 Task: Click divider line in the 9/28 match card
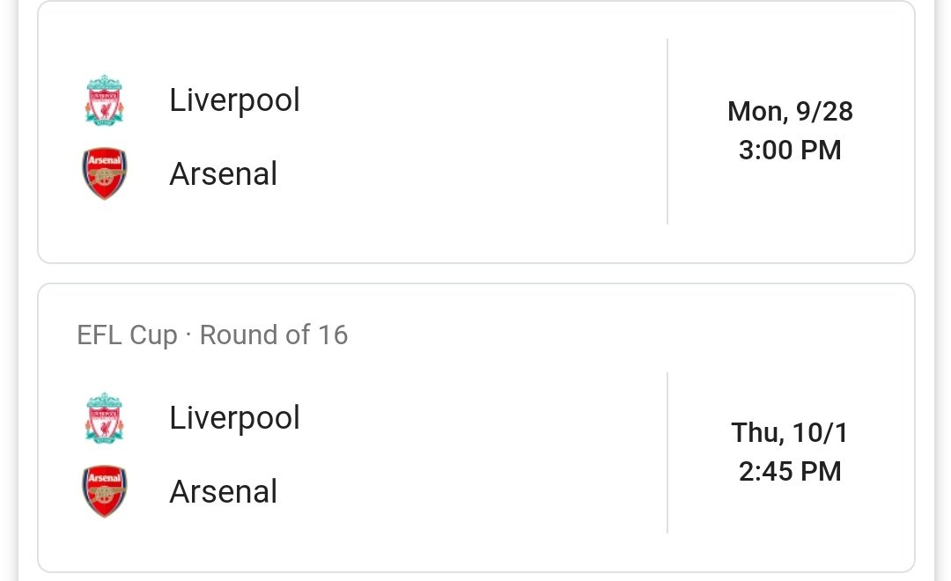click(x=667, y=131)
